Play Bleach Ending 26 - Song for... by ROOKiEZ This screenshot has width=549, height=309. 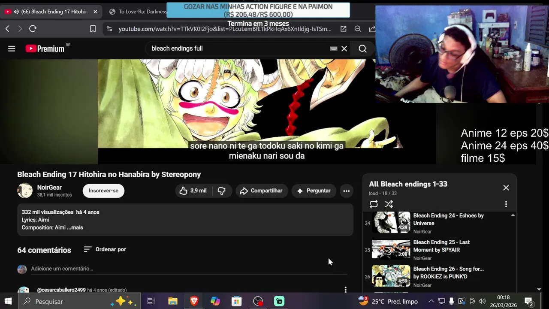click(448, 273)
